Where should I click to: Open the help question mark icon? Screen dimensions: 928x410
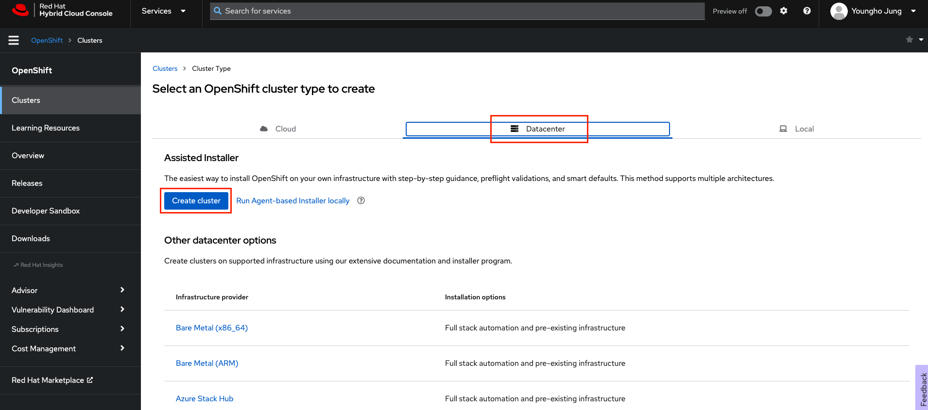(807, 11)
